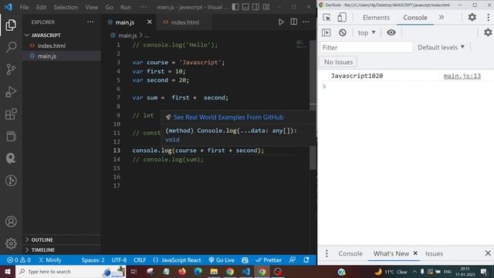Open the View menu
This screenshot has height=278, width=494.
coord(91,7)
